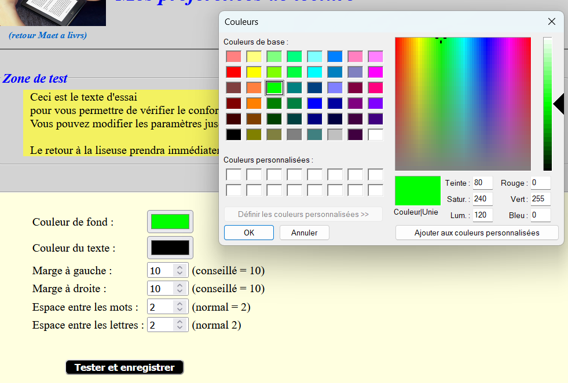568x383 pixels.
Task: Open the Couleur de fond color picker
Action: point(170,222)
